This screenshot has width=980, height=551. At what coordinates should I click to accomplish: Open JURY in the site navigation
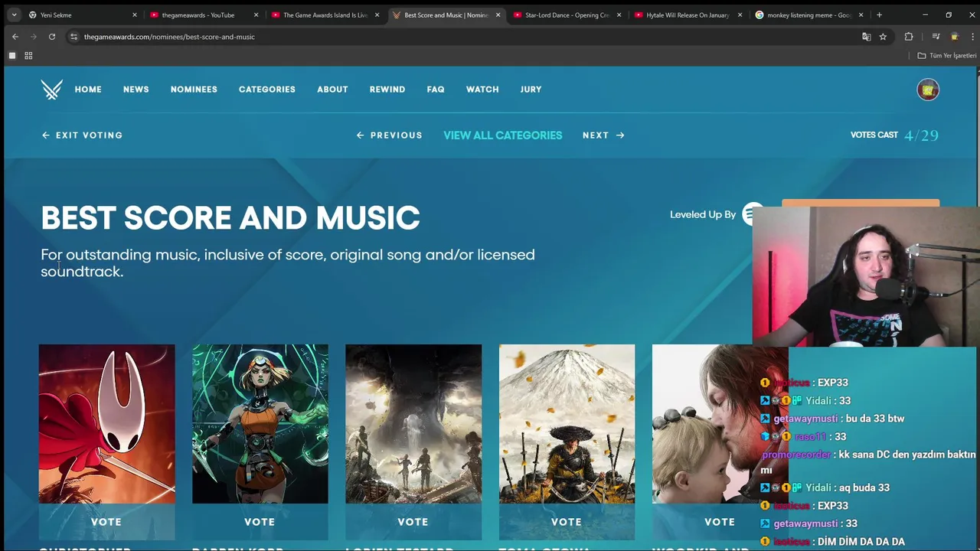[531, 90]
